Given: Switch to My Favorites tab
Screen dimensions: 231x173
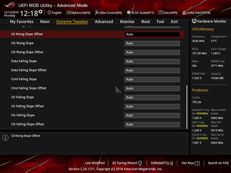Looking at the screenshot, I should [22, 22].
